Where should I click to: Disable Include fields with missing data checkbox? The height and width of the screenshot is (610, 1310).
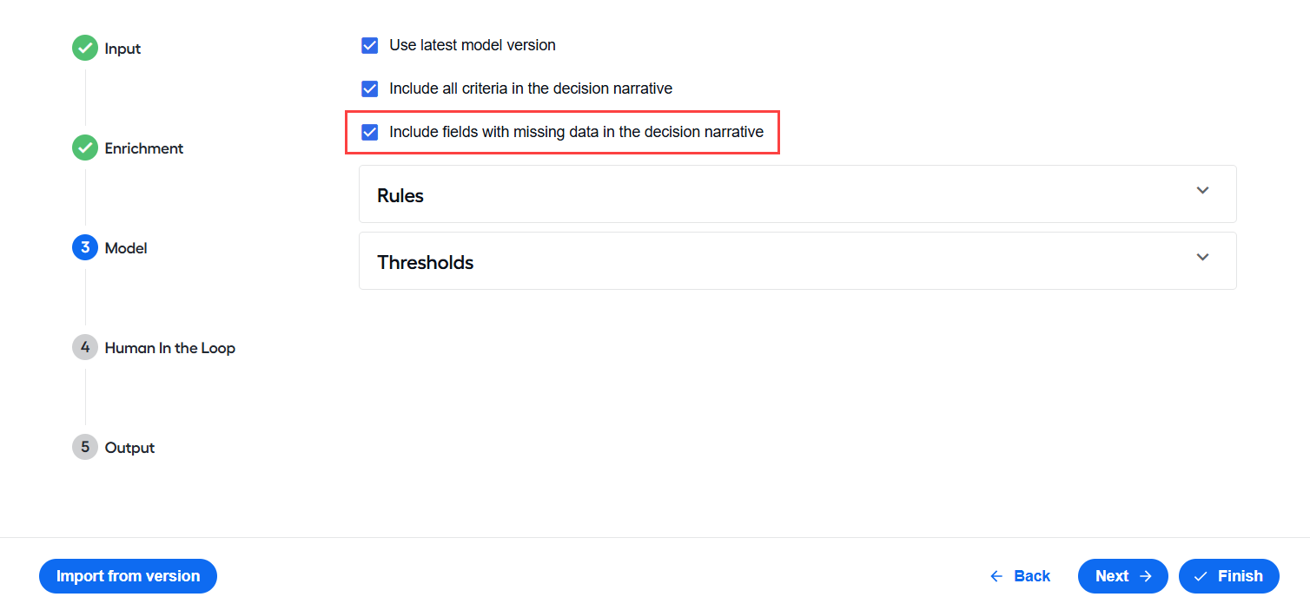pos(370,132)
